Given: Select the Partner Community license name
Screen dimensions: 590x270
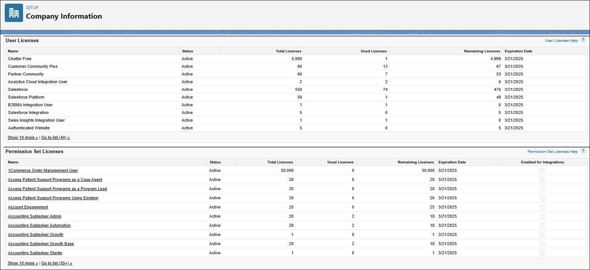Looking at the screenshot, I should coord(26,74).
